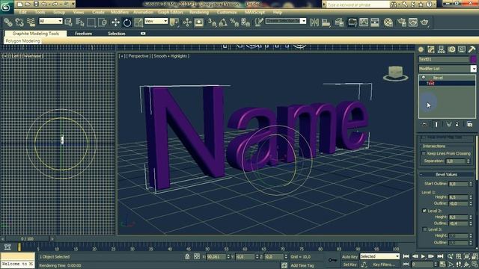Click the Render Production teapot icon

(424, 22)
